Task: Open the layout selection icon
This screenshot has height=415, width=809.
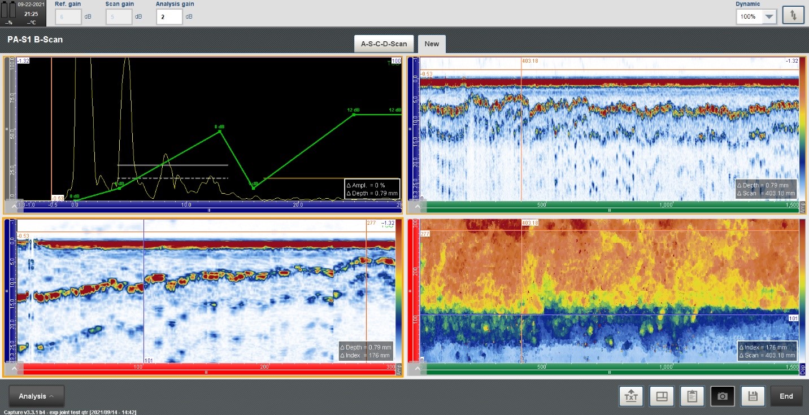Action: (662, 396)
